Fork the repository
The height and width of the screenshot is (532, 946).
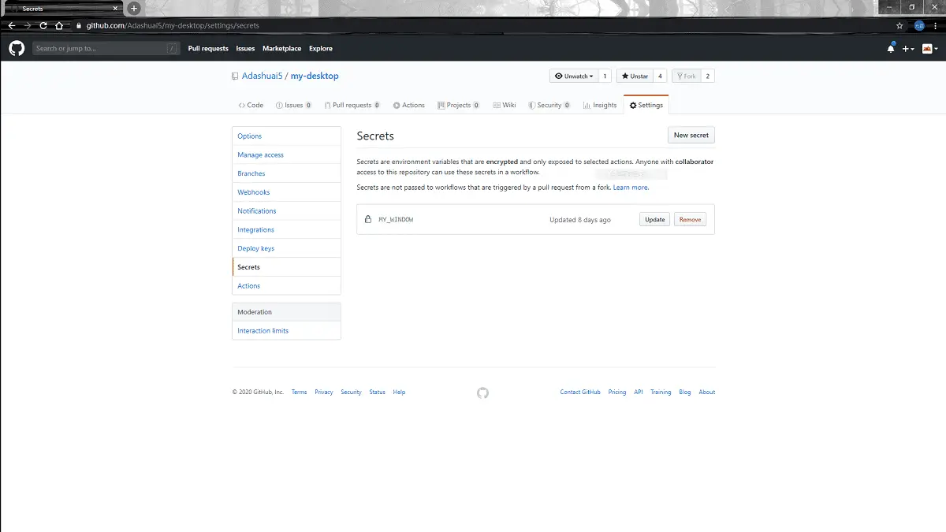click(x=686, y=76)
